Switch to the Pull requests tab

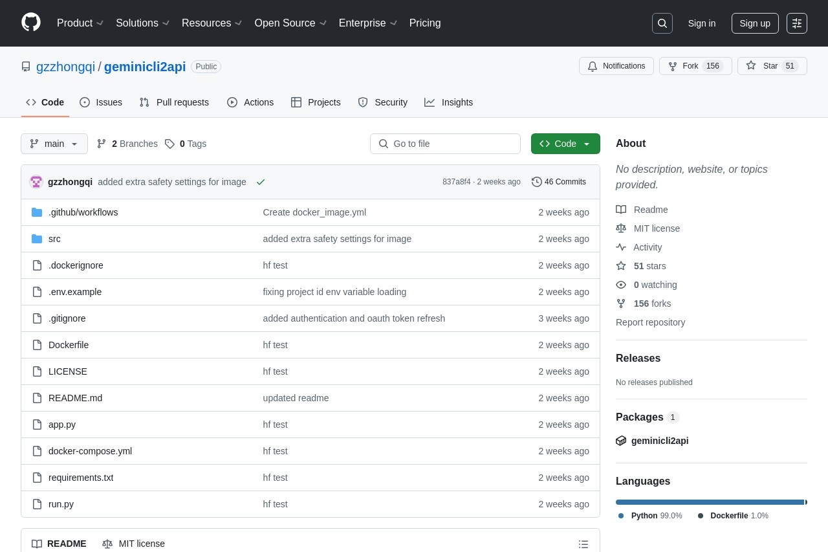(x=174, y=102)
